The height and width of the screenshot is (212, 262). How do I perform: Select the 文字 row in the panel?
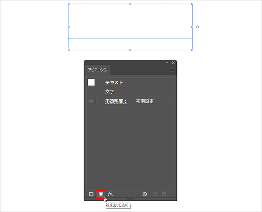click(110, 92)
